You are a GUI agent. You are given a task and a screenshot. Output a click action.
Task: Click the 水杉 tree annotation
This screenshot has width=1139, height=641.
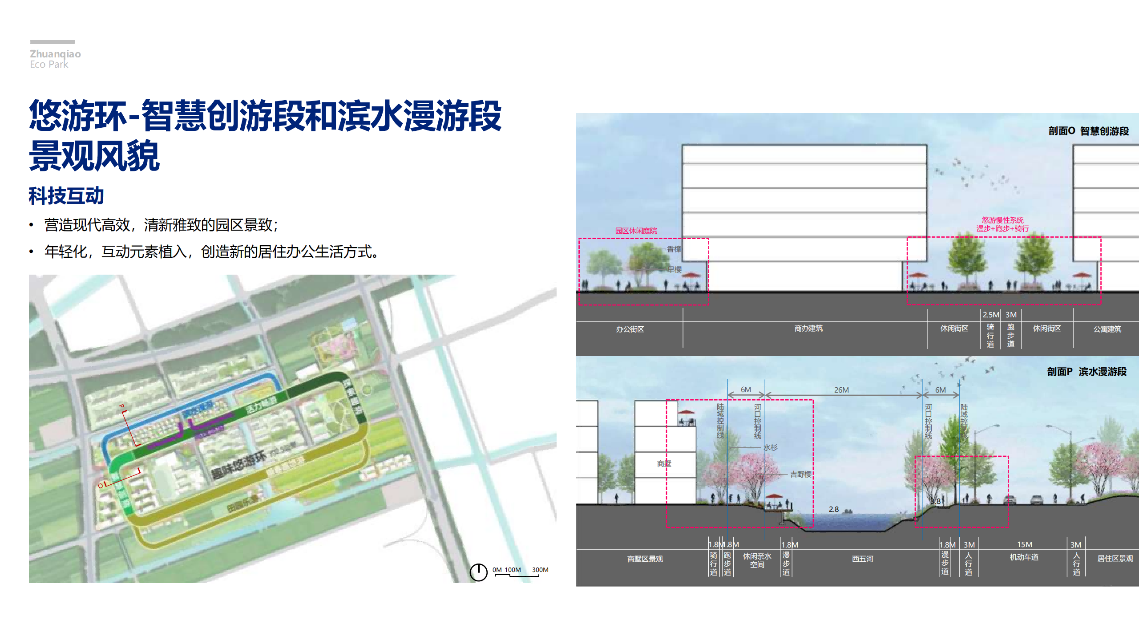(770, 447)
